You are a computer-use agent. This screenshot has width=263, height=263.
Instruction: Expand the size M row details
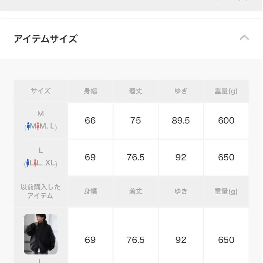click(41, 120)
